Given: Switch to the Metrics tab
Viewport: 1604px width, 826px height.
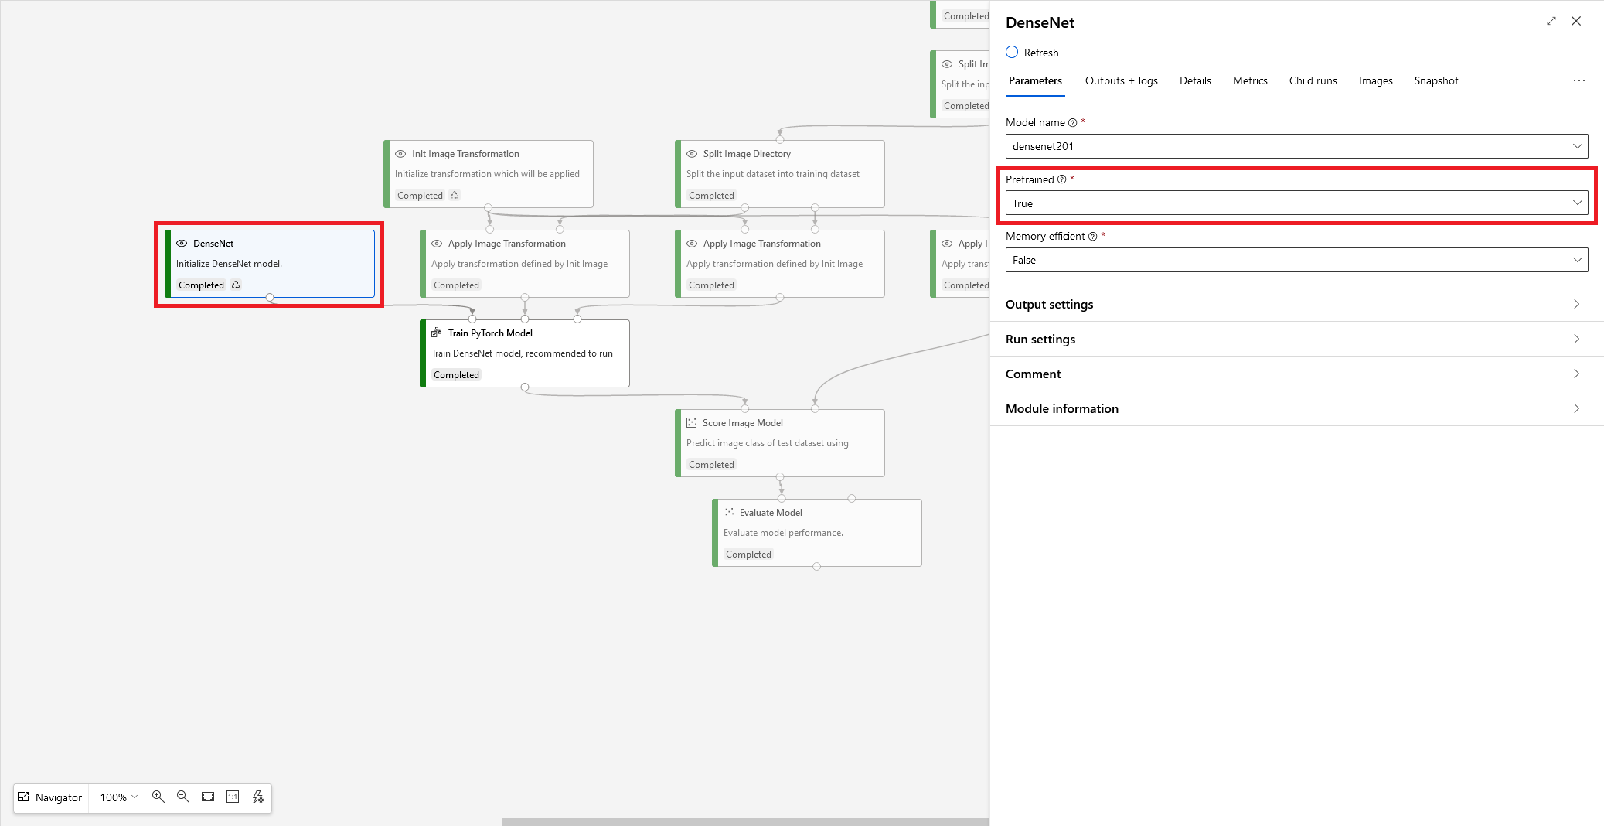Looking at the screenshot, I should tap(1250, 80).
